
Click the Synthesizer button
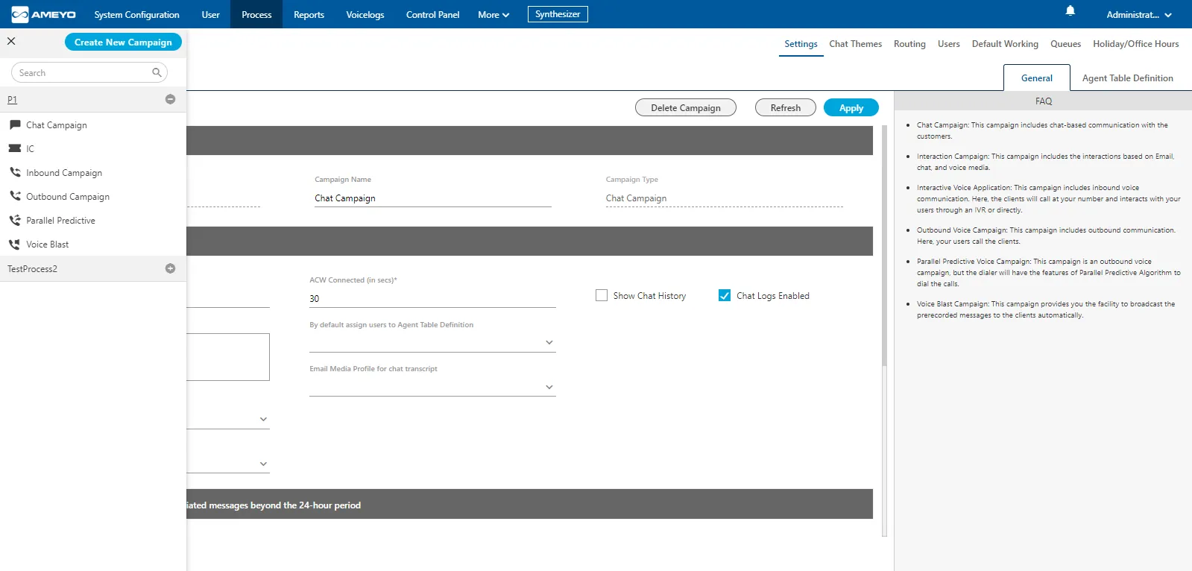click(x=558, y=14)
